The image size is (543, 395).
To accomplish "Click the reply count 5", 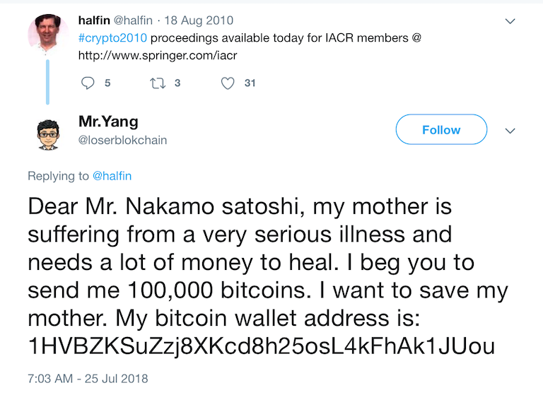I will pos(107,83).
